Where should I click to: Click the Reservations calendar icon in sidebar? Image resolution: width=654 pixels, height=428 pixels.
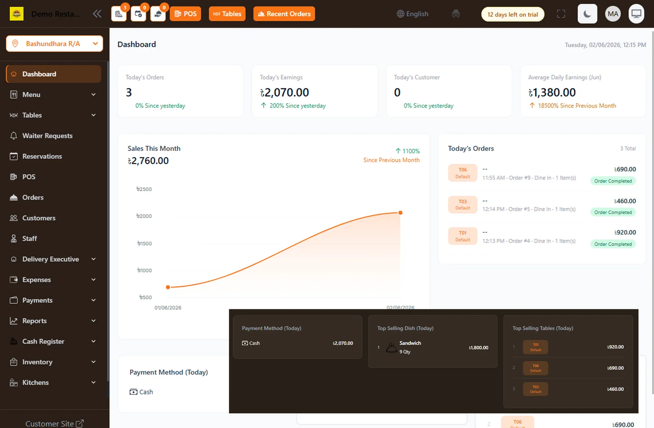coord(13,156)
